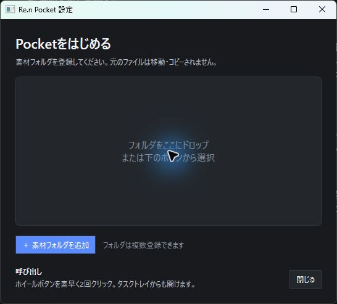Click the 素材フォルダを追加 button
The height and width of the screenshot is (304, 337).
(56, 245)
